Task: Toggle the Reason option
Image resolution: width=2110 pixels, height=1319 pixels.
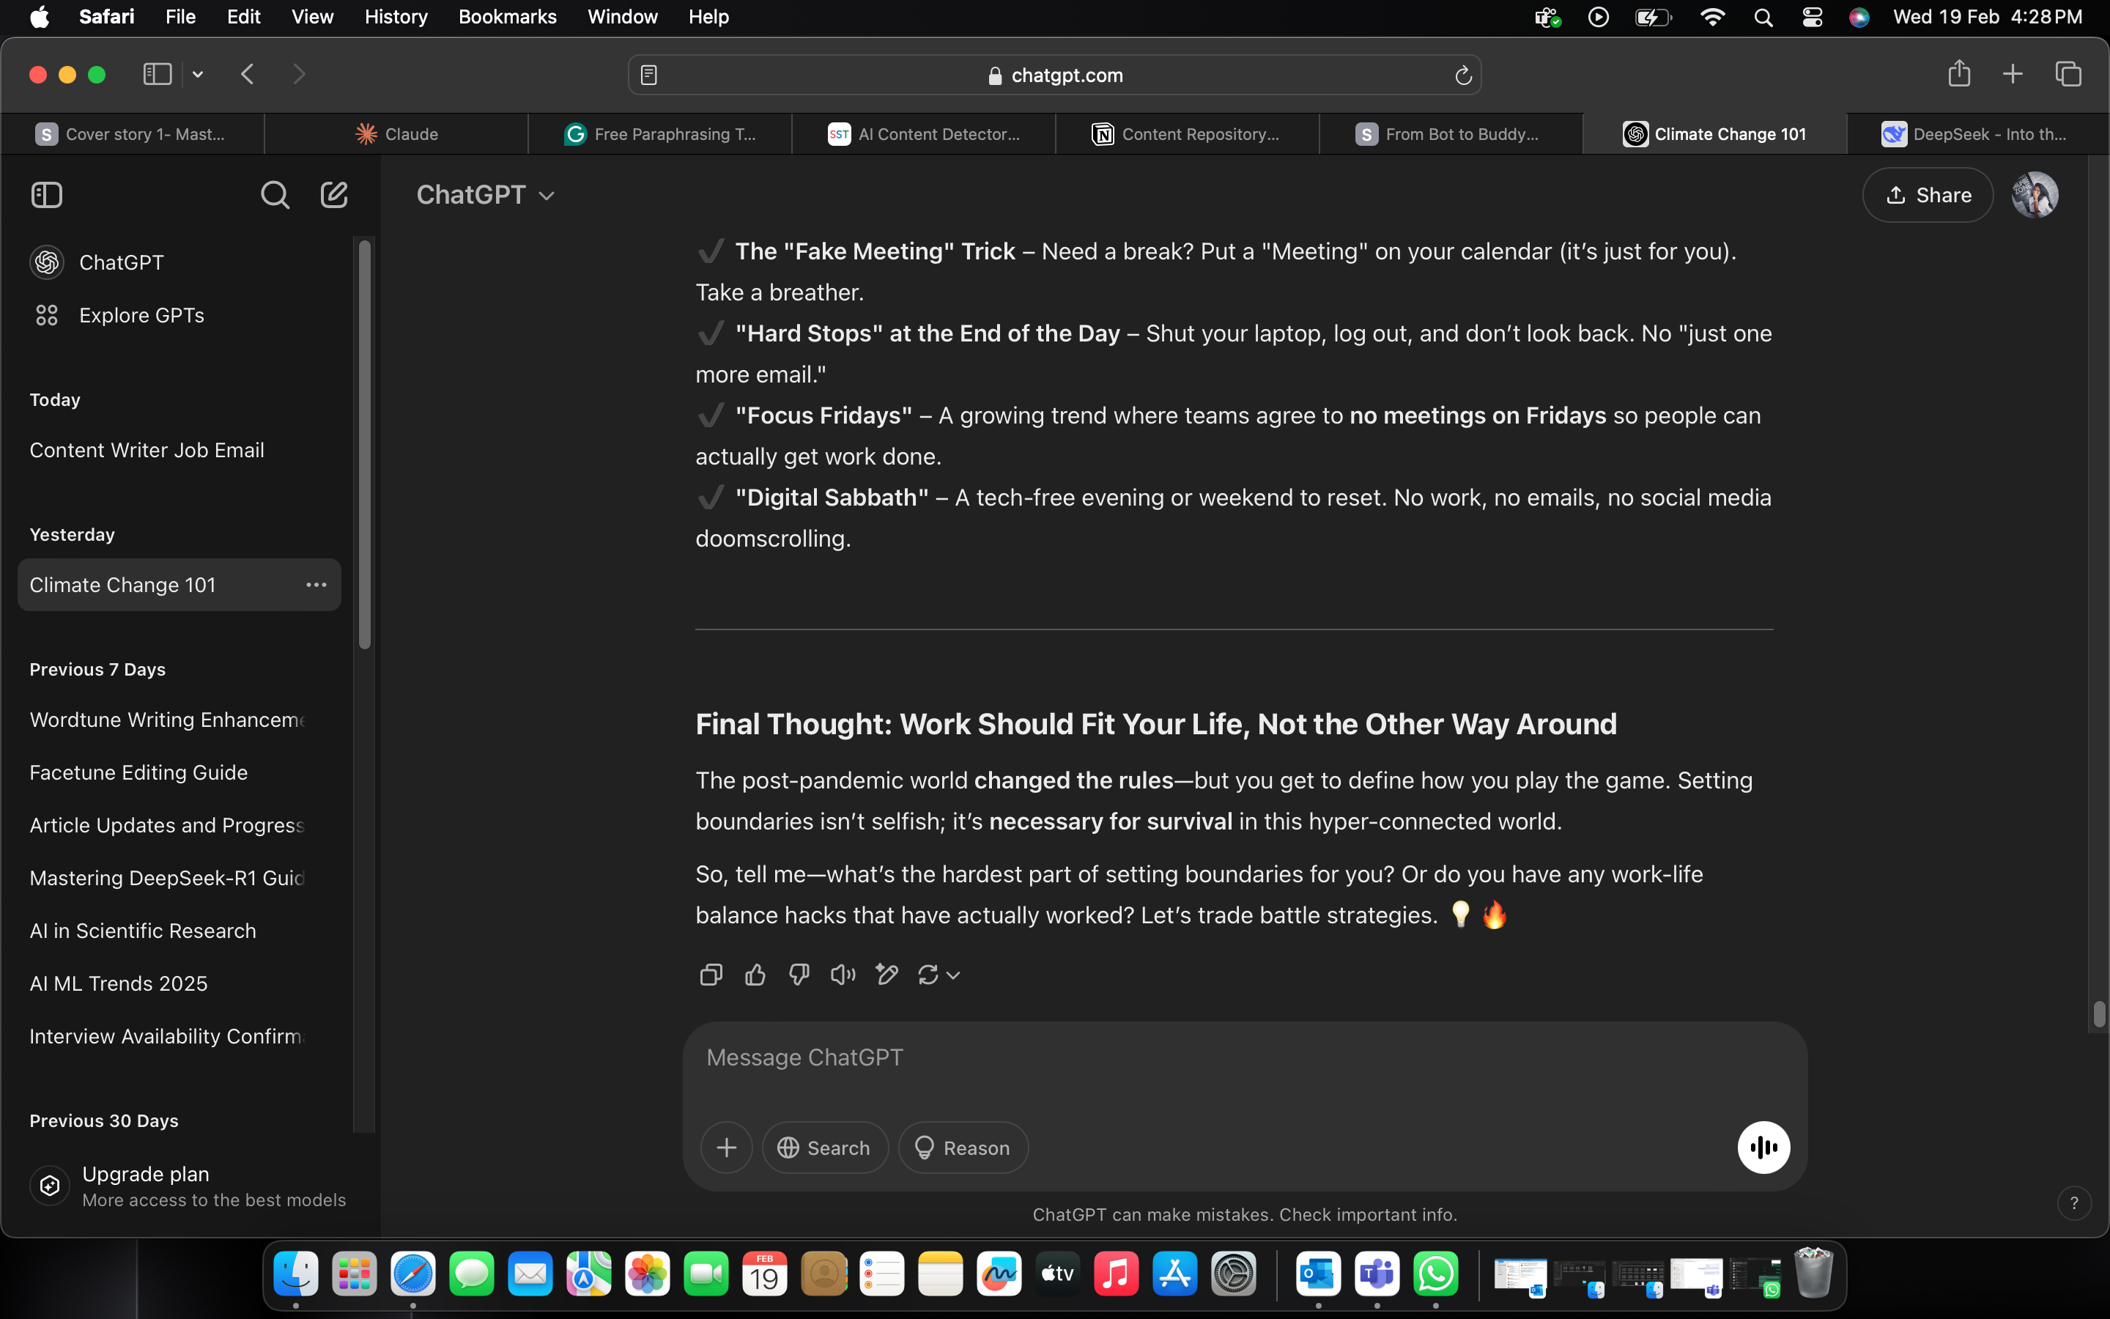Action: click(963, 1147)
